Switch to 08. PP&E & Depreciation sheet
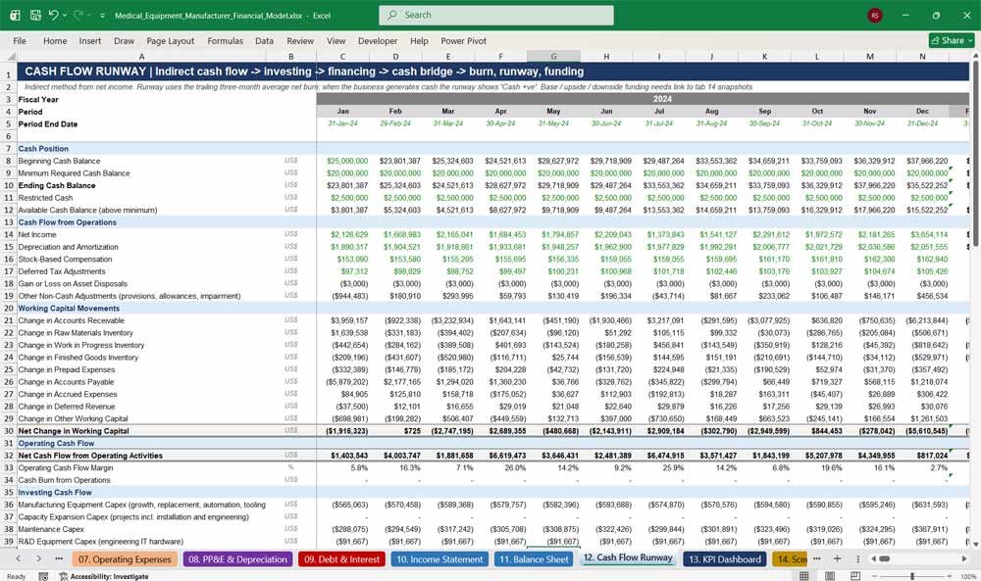This screenshot has height=581, width=981. [x=237, y=559]
